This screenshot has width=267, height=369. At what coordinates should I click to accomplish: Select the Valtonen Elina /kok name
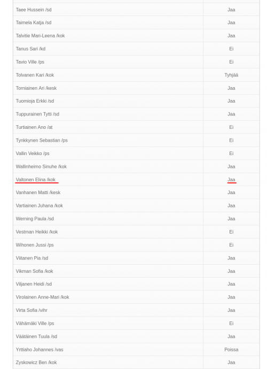click(x=36, y=180)
